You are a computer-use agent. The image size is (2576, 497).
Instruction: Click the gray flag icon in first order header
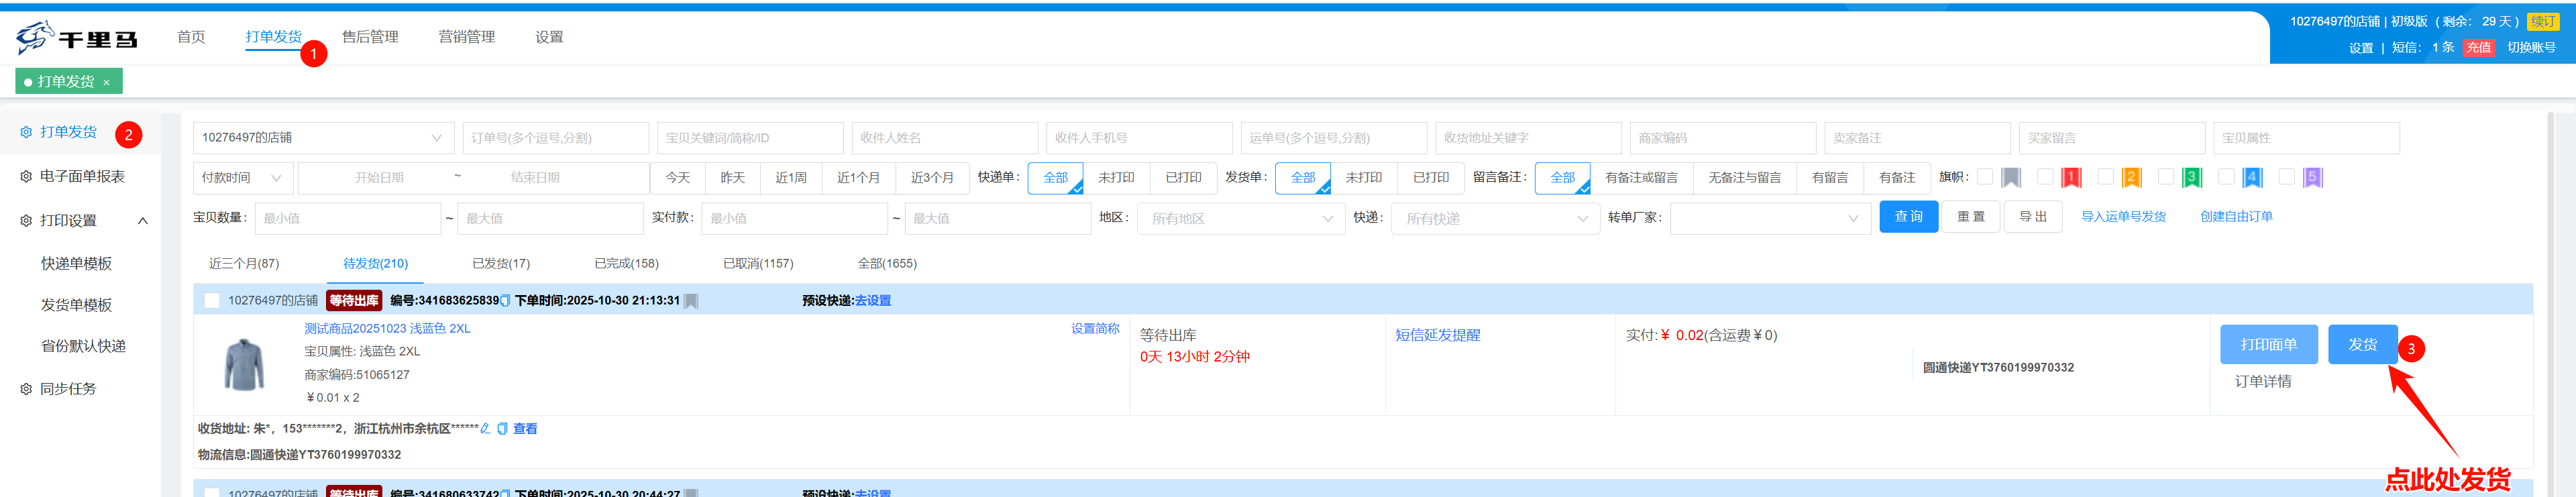tap(691, 301)
